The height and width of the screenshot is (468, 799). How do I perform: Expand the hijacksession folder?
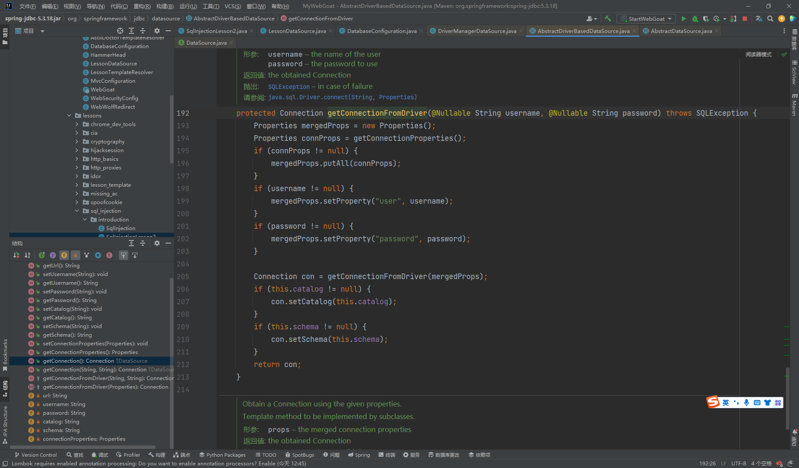[x=77, y=150]
